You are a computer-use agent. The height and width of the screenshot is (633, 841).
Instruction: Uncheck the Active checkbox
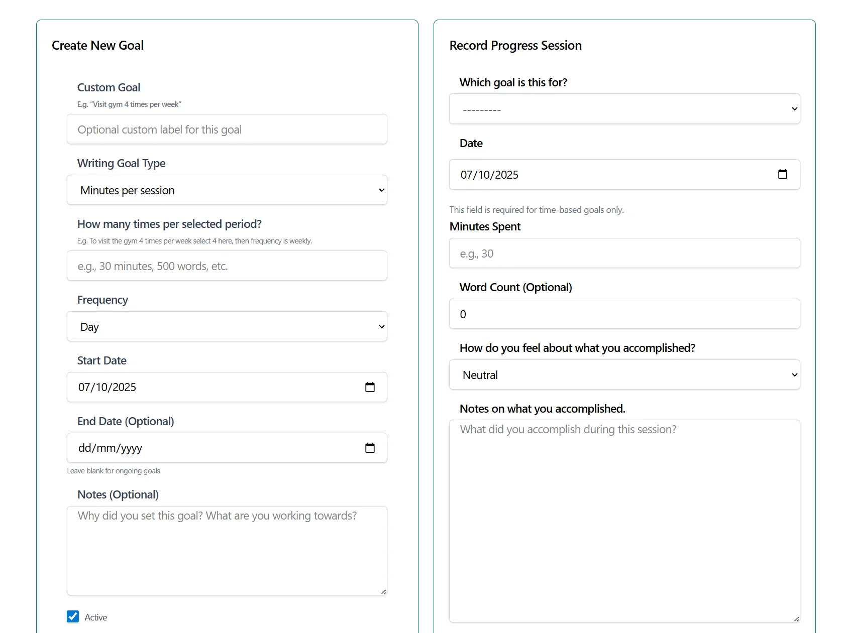[x=73, y=616]
